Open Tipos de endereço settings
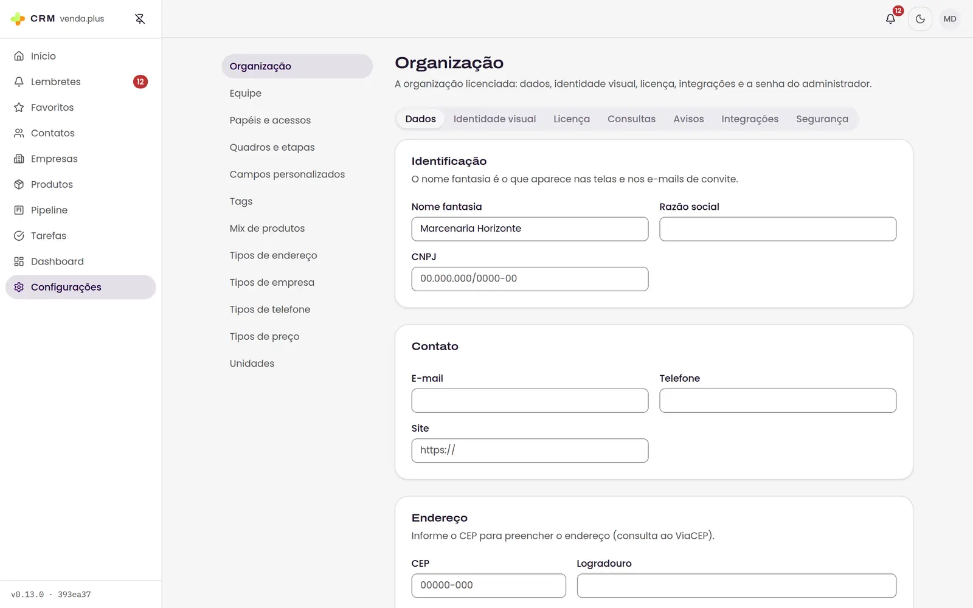The image size is (973, 608). [x=297, y=255]
